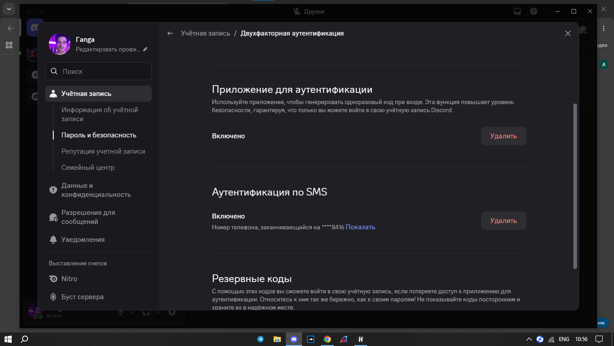This screenshot has height=346, width=614.
Task: Open the four-squares grid icon on the left
Action: pyautogui.click(x=9, y=45)
